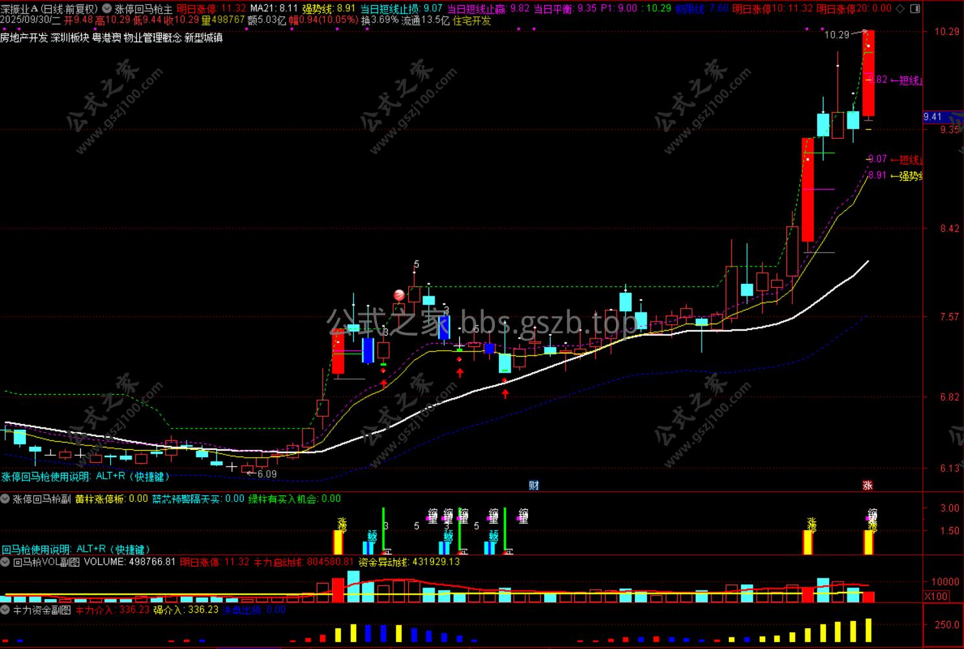The image size is (964, 649).
Task: Click the 资金异动线: 431929.13 readout
Action: tap(409, 561)
